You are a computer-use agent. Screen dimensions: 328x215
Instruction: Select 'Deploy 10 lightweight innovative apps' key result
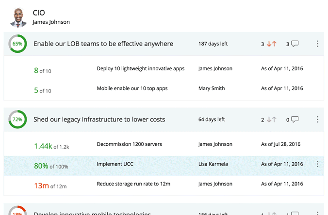click(140, 69)
